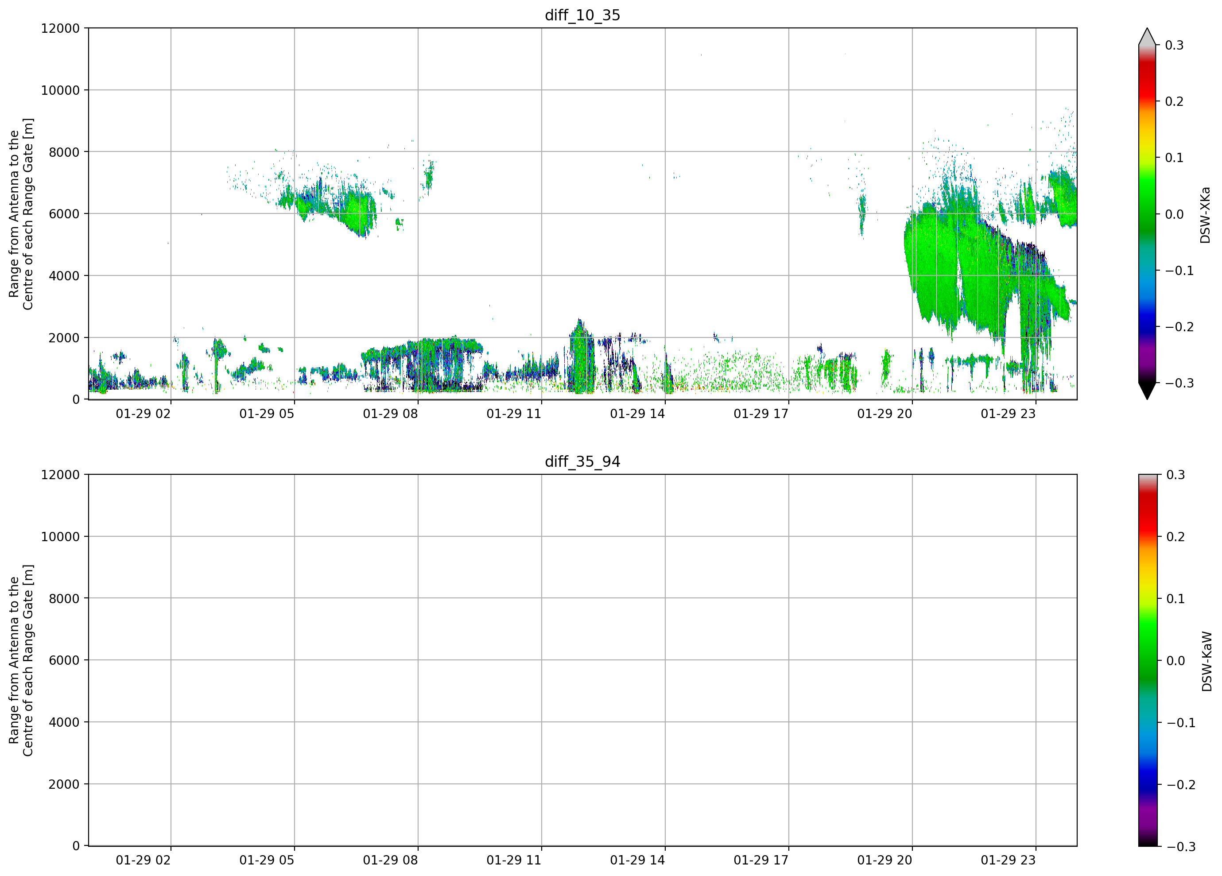
Task: Click the 01-29 20 x-tick on bottom plot
Action: coord(884,860)
